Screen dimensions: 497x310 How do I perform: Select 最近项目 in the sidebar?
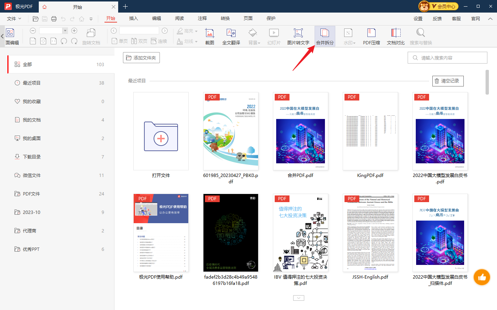[61, 83]
